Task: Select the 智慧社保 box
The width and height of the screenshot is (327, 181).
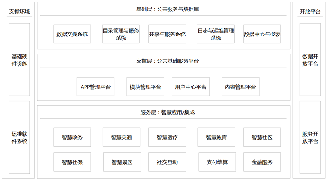Action: (x=72, y=162)
